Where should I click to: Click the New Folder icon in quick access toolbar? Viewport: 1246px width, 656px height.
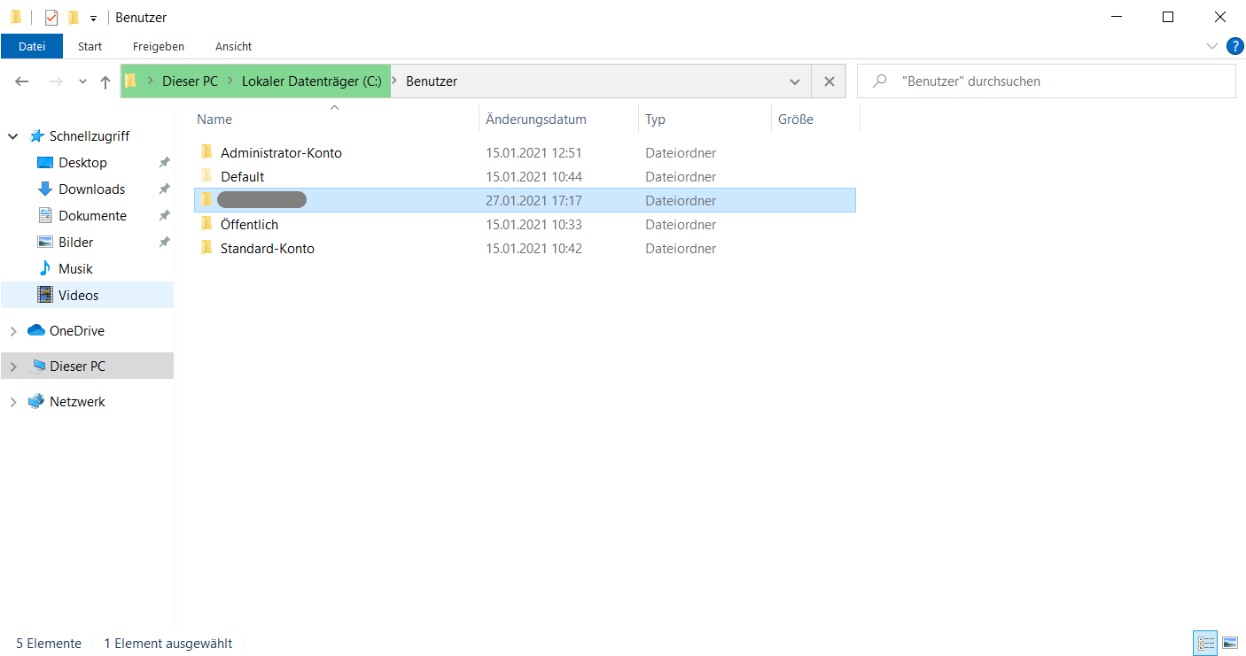[x=74, y=17]
